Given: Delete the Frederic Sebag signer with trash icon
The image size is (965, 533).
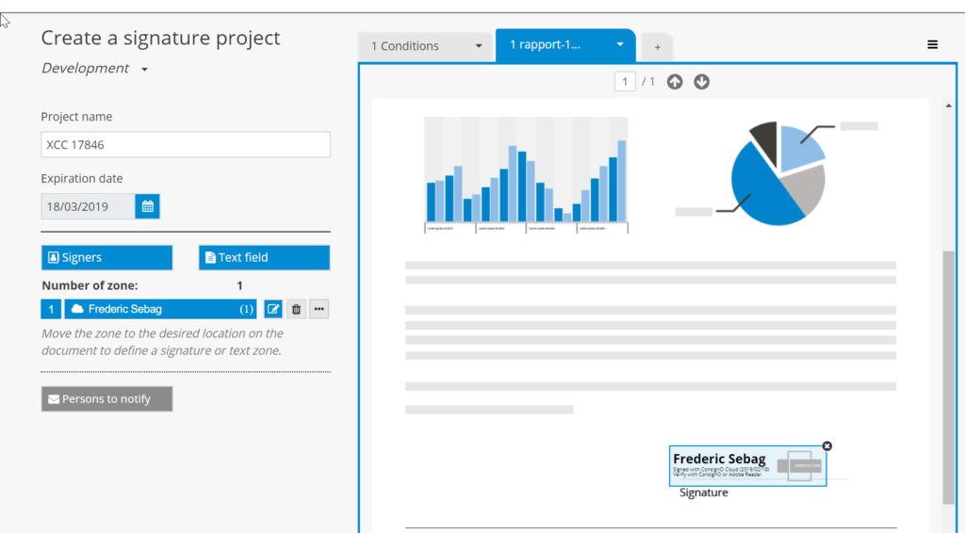Looking at the screenshot, I should click(x=296, y=309).
